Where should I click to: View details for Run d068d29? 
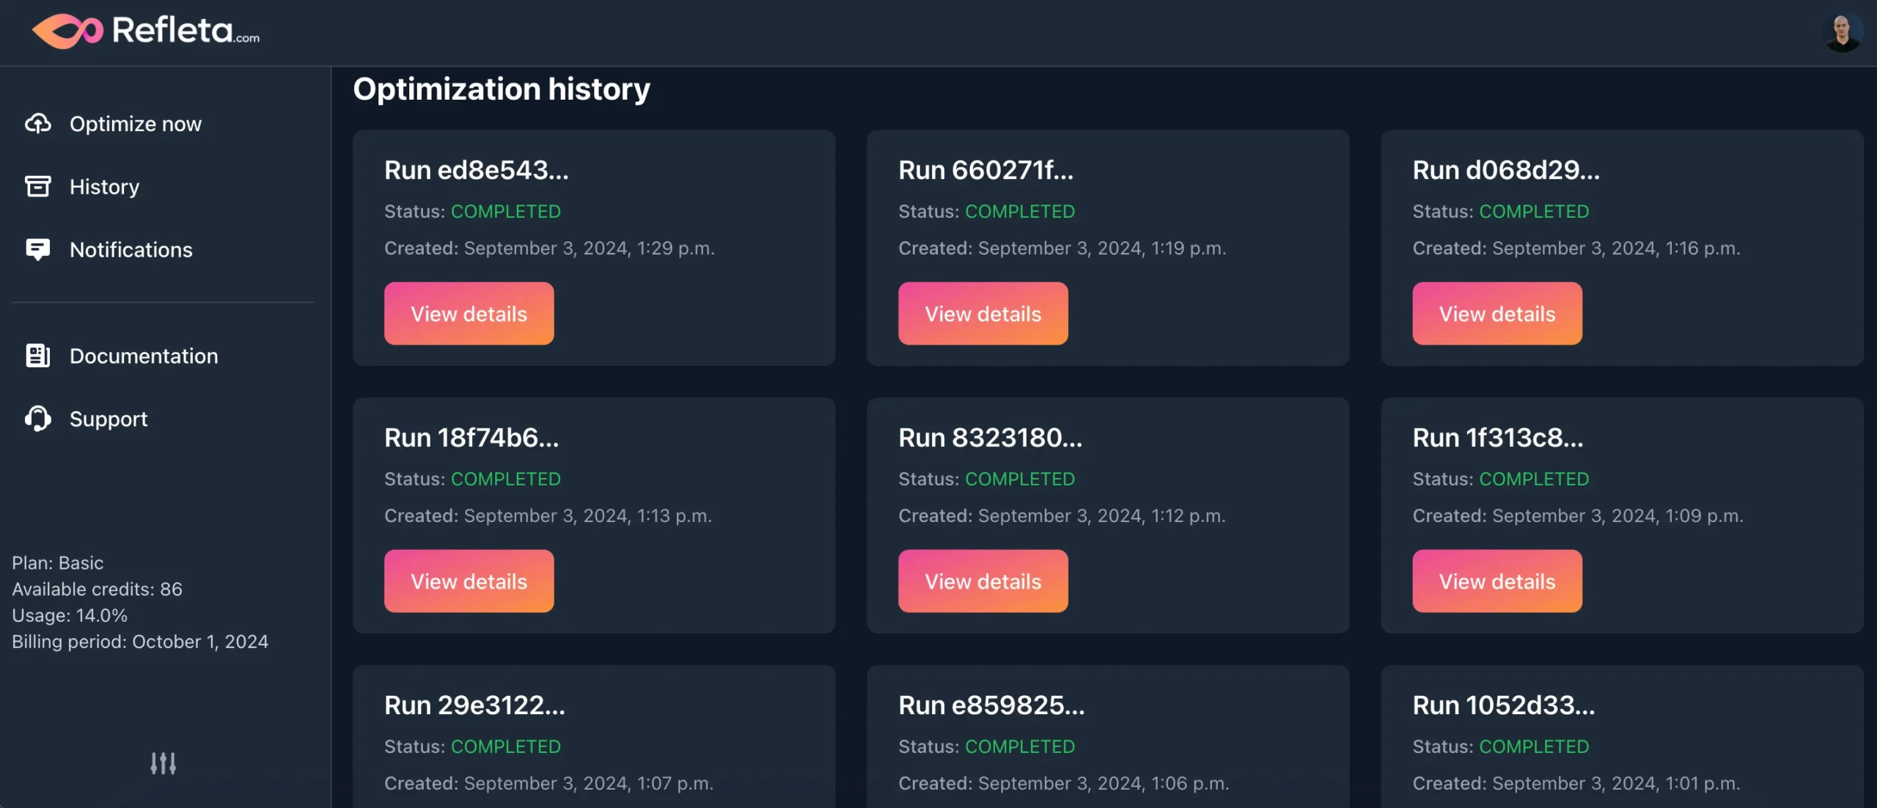pos(1497,313)
